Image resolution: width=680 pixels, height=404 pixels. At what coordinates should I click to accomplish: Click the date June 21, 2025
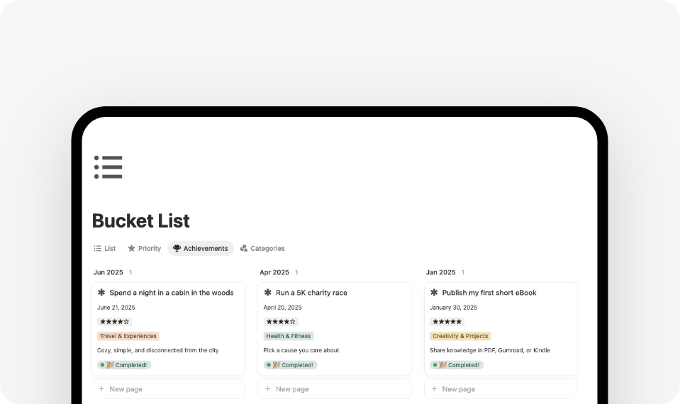tap(116, 308)
